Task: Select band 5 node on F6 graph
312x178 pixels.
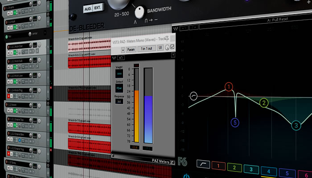Action: coord(235,123)
